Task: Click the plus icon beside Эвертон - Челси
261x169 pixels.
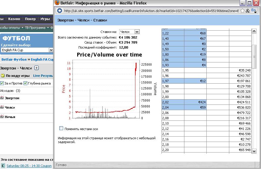Action: tap(36, 68)
